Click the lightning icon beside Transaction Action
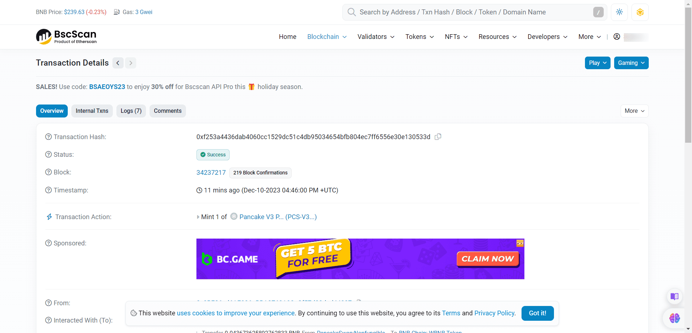The image size is (692, 333). (x=49, y=217)
